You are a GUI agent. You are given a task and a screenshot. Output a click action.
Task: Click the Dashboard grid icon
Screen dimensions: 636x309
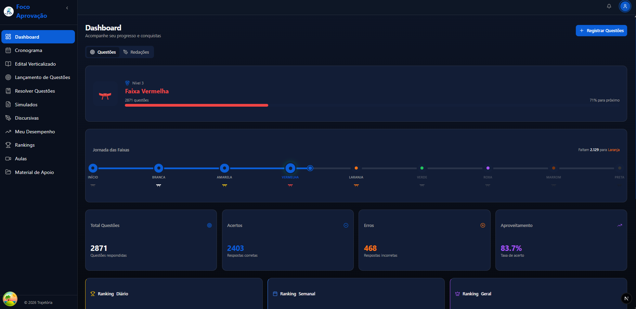point(8,37)
